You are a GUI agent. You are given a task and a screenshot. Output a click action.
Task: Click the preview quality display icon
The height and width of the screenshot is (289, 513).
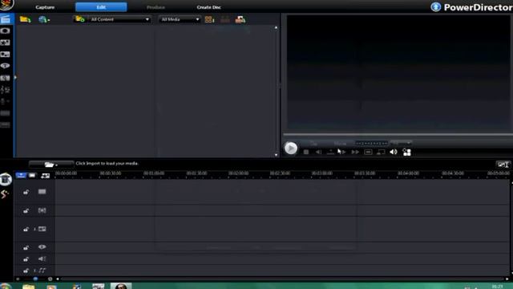click(x=381, y=152)
